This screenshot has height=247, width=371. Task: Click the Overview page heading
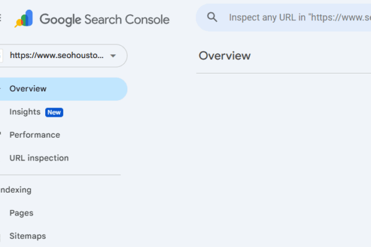(224, 56)
